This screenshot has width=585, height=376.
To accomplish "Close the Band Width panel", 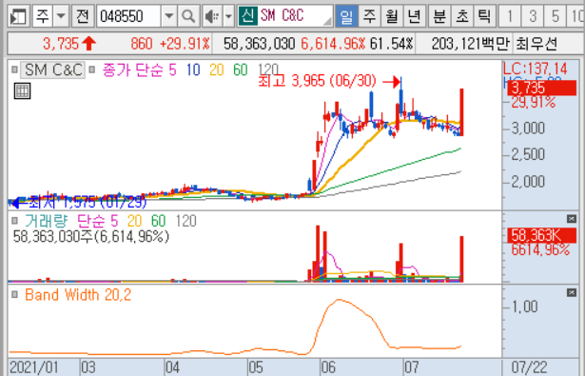I will tap(571, 292).
